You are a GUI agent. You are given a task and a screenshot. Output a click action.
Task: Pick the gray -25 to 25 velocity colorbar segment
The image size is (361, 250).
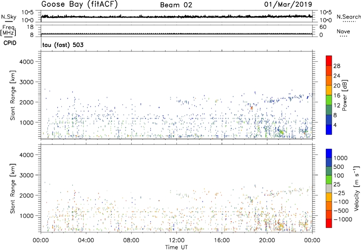tap(329, 188)
